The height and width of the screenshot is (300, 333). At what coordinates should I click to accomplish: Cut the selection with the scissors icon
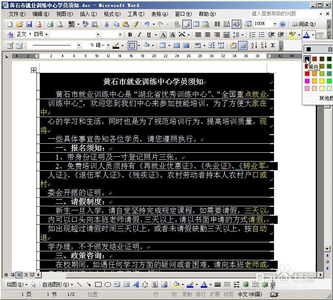pos(106,24)
